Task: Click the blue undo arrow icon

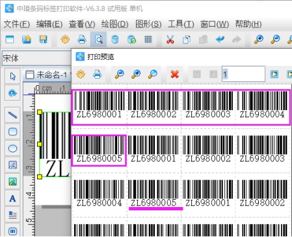Action: pyautogui.click(x=220, y=40)
